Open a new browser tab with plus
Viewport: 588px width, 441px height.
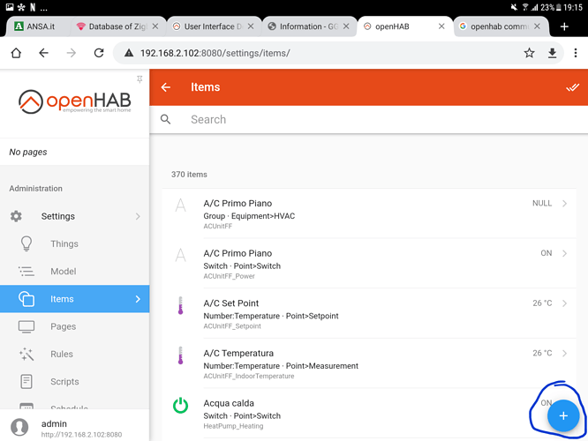click(x=564, y=26)
